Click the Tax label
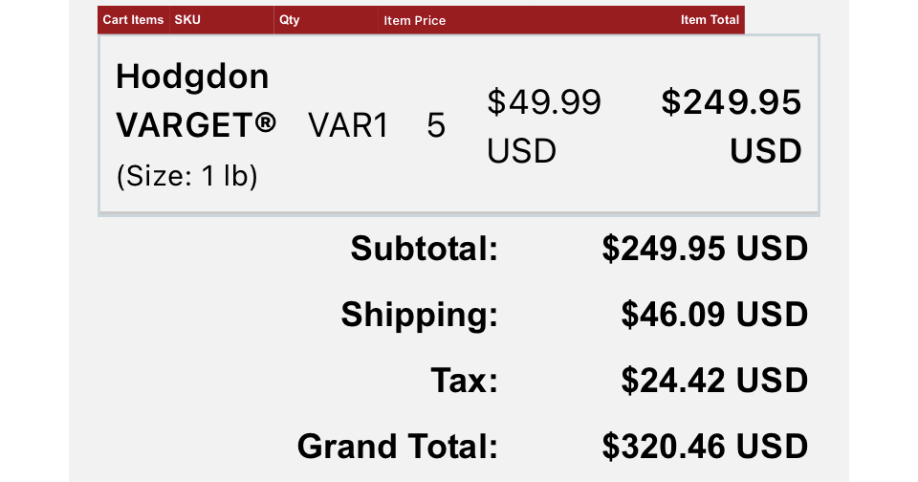 465,381
